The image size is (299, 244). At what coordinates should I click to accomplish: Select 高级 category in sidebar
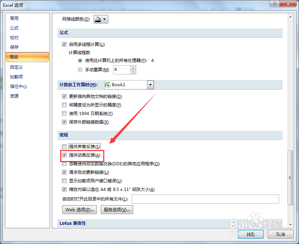(x=27, y=57)
